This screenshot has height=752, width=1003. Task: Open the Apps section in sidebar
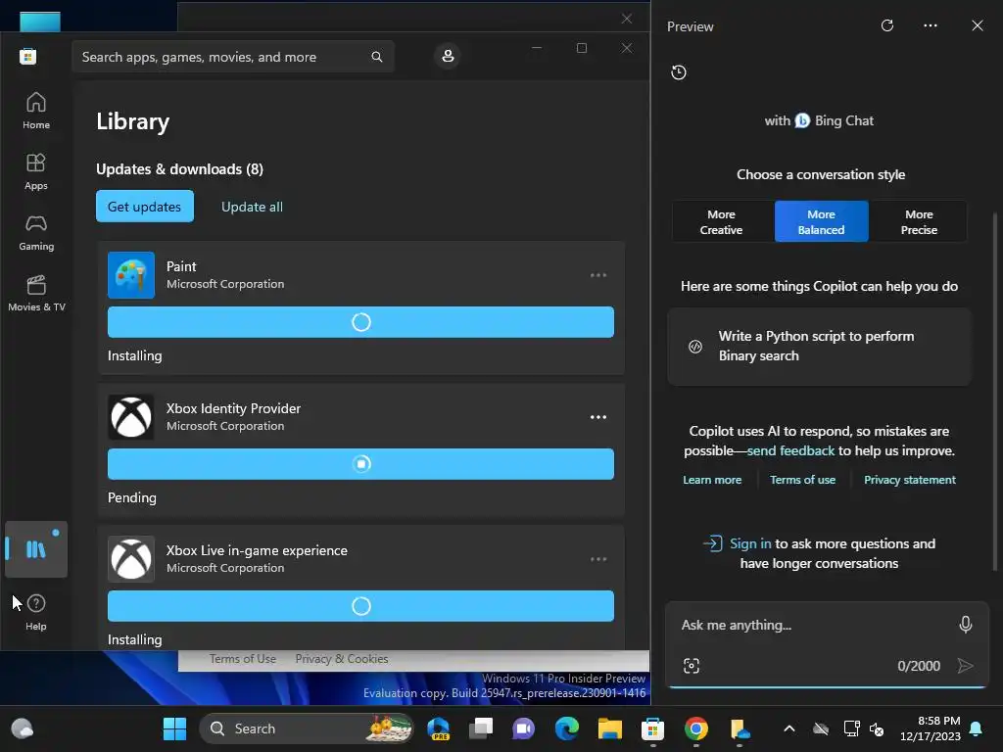click(x=36, y=171)
